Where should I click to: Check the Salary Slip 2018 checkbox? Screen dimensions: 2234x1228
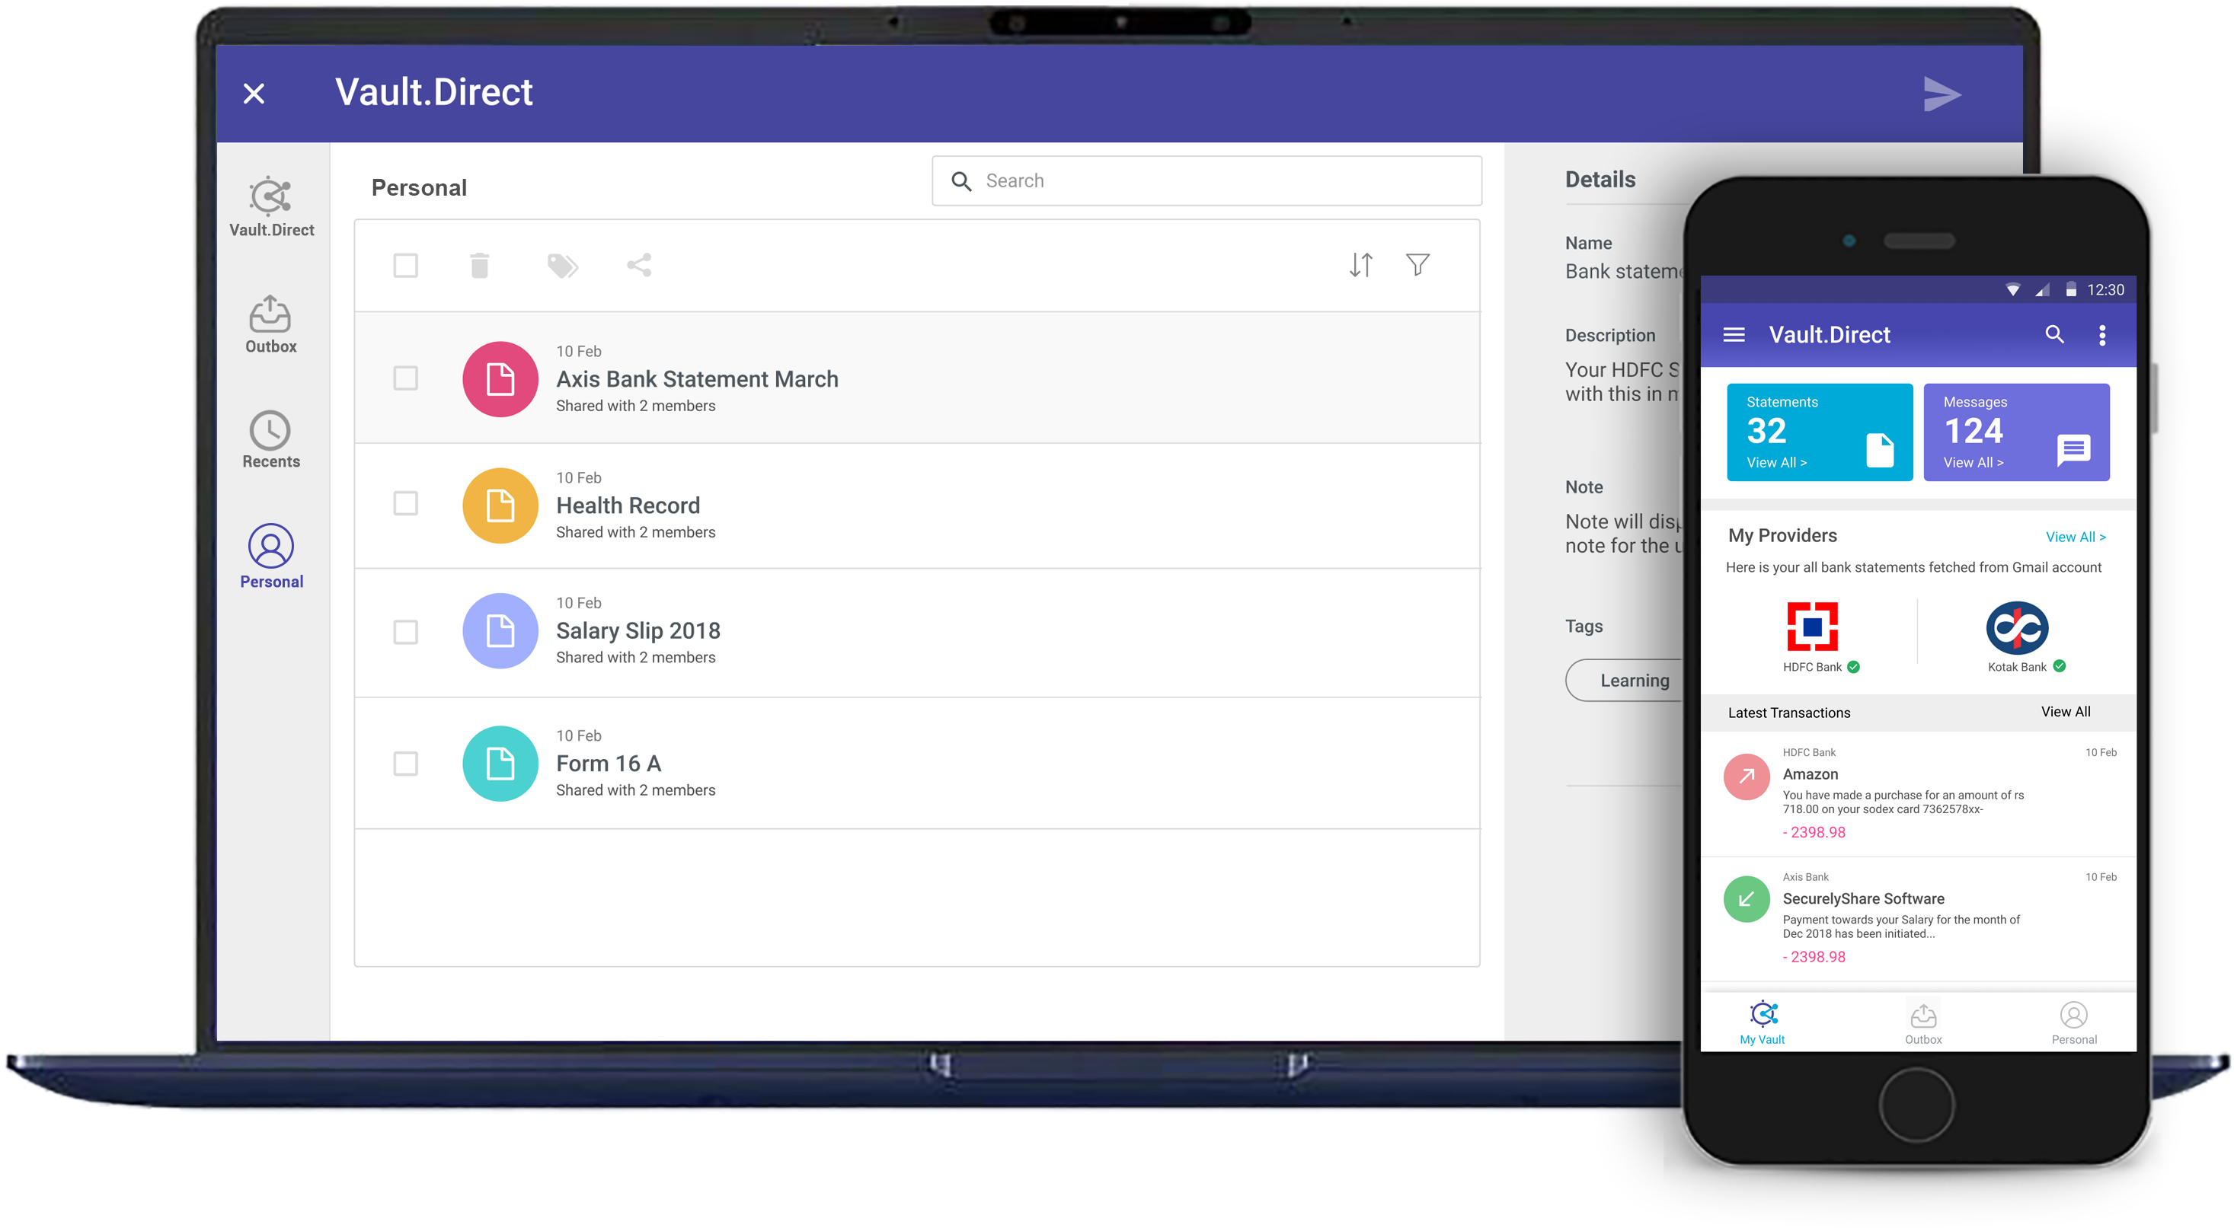click(x=405, y=632)
